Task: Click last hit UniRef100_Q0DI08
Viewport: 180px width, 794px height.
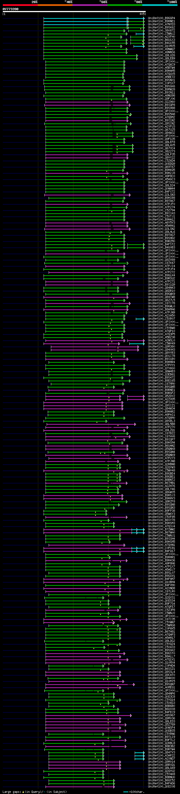Action: tap(161, 786)
